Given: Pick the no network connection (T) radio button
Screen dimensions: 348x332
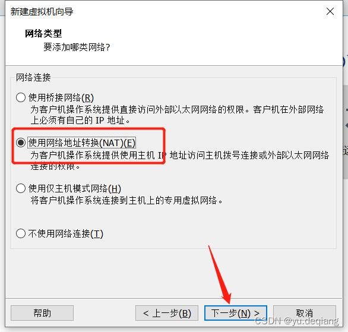Looking at the screenshot, I should [x=21, y=233].
